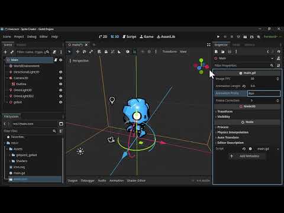Screen dimensions: 284x213
Task: Click the Animation Prefix input field
Action: pos(264,93)
